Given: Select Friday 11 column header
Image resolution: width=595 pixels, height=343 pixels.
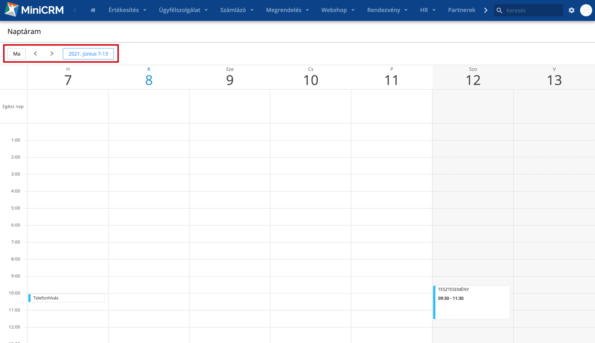Looking at the screenshot, I should (x=391, y=77).
